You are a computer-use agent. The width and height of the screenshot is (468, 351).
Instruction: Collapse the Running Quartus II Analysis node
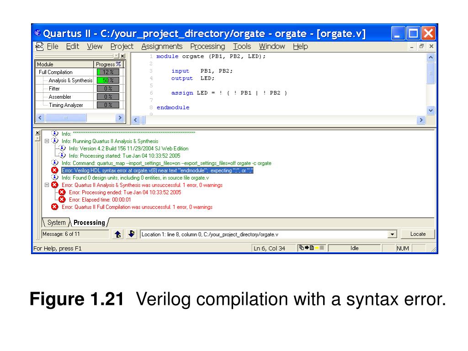47,141
